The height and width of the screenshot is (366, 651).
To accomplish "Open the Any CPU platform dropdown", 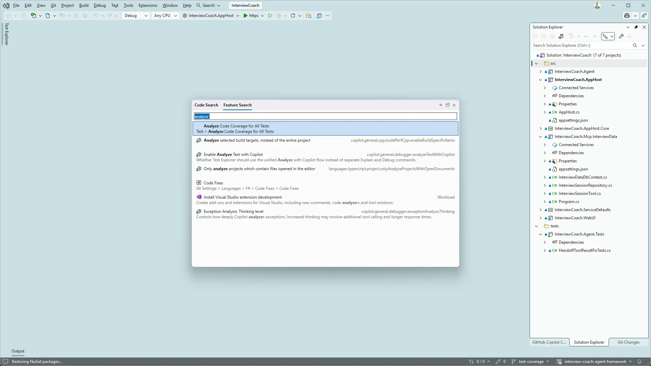I will [x=165, y=16].
